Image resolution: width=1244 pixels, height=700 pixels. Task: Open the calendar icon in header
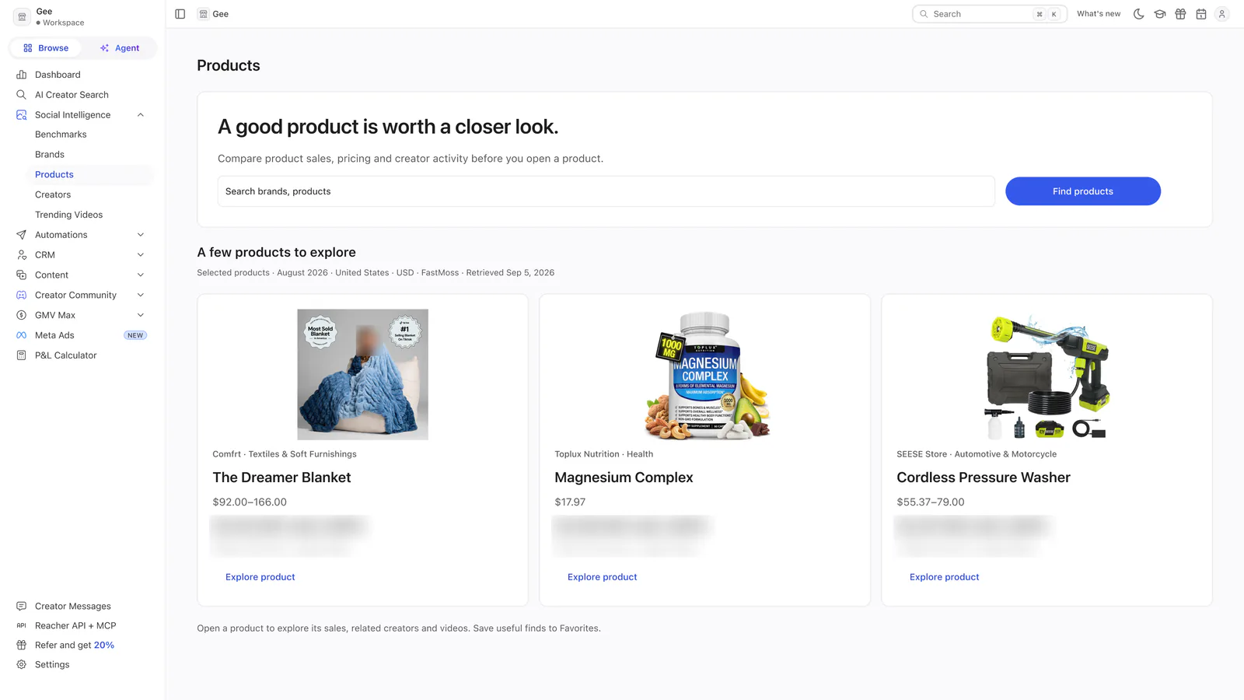pyautogui.click(x=1201, y=14)
